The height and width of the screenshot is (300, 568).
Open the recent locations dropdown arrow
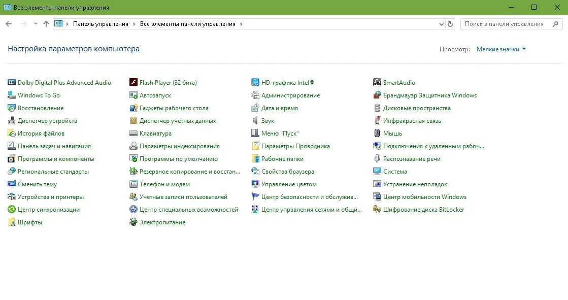(36, 24)
